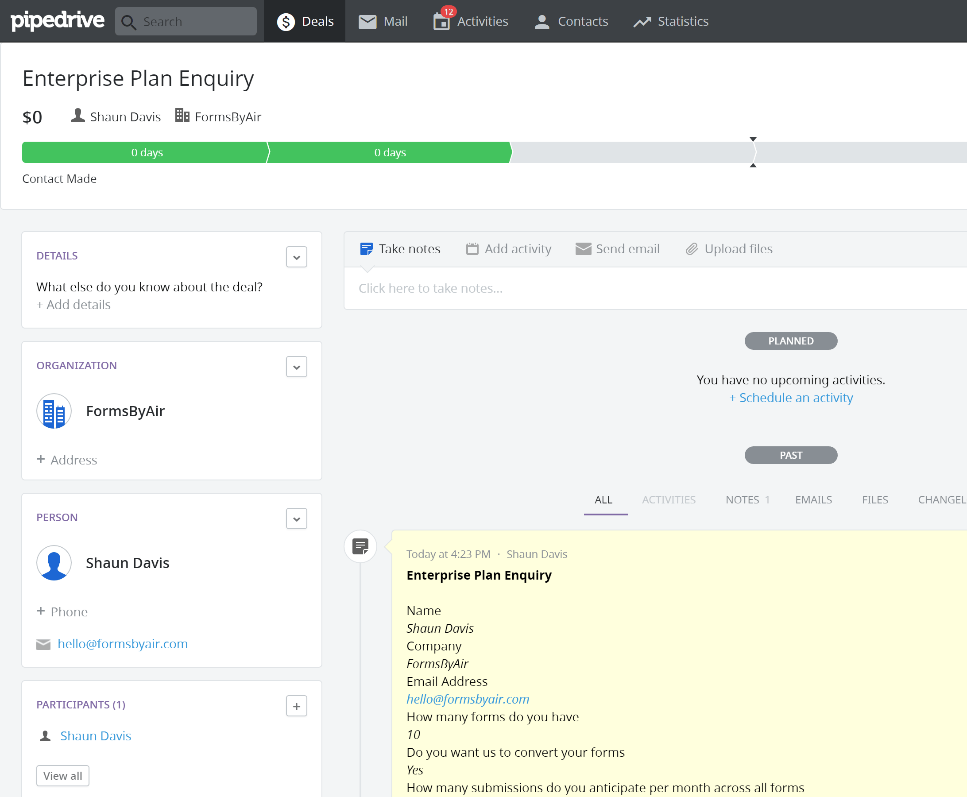
Task: Select the EMAILS history filter tab
Action: [x=813, y=500]
